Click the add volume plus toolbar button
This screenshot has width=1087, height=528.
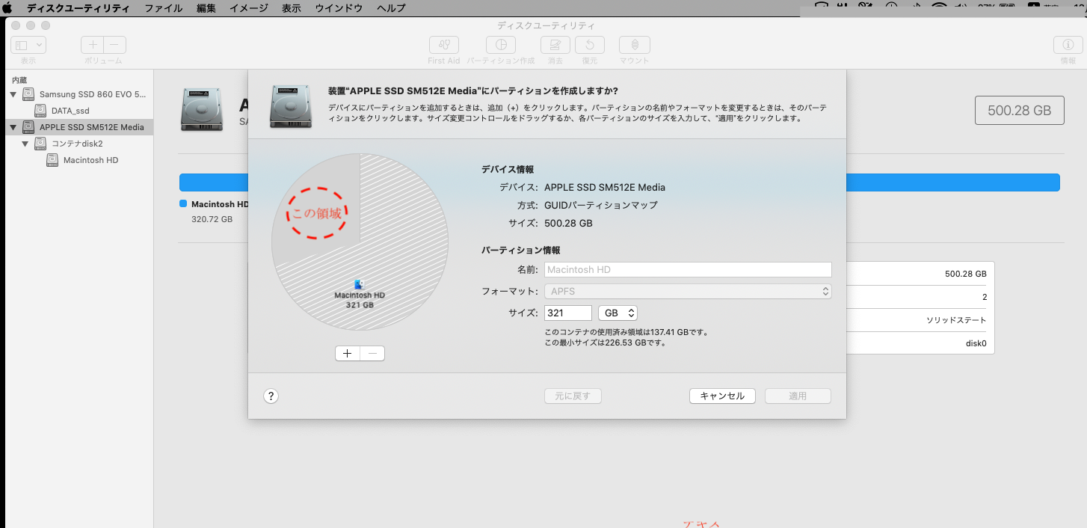(93, 45)
